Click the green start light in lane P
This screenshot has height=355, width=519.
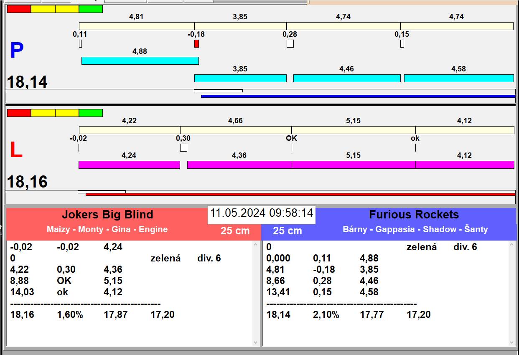point(91,9)
